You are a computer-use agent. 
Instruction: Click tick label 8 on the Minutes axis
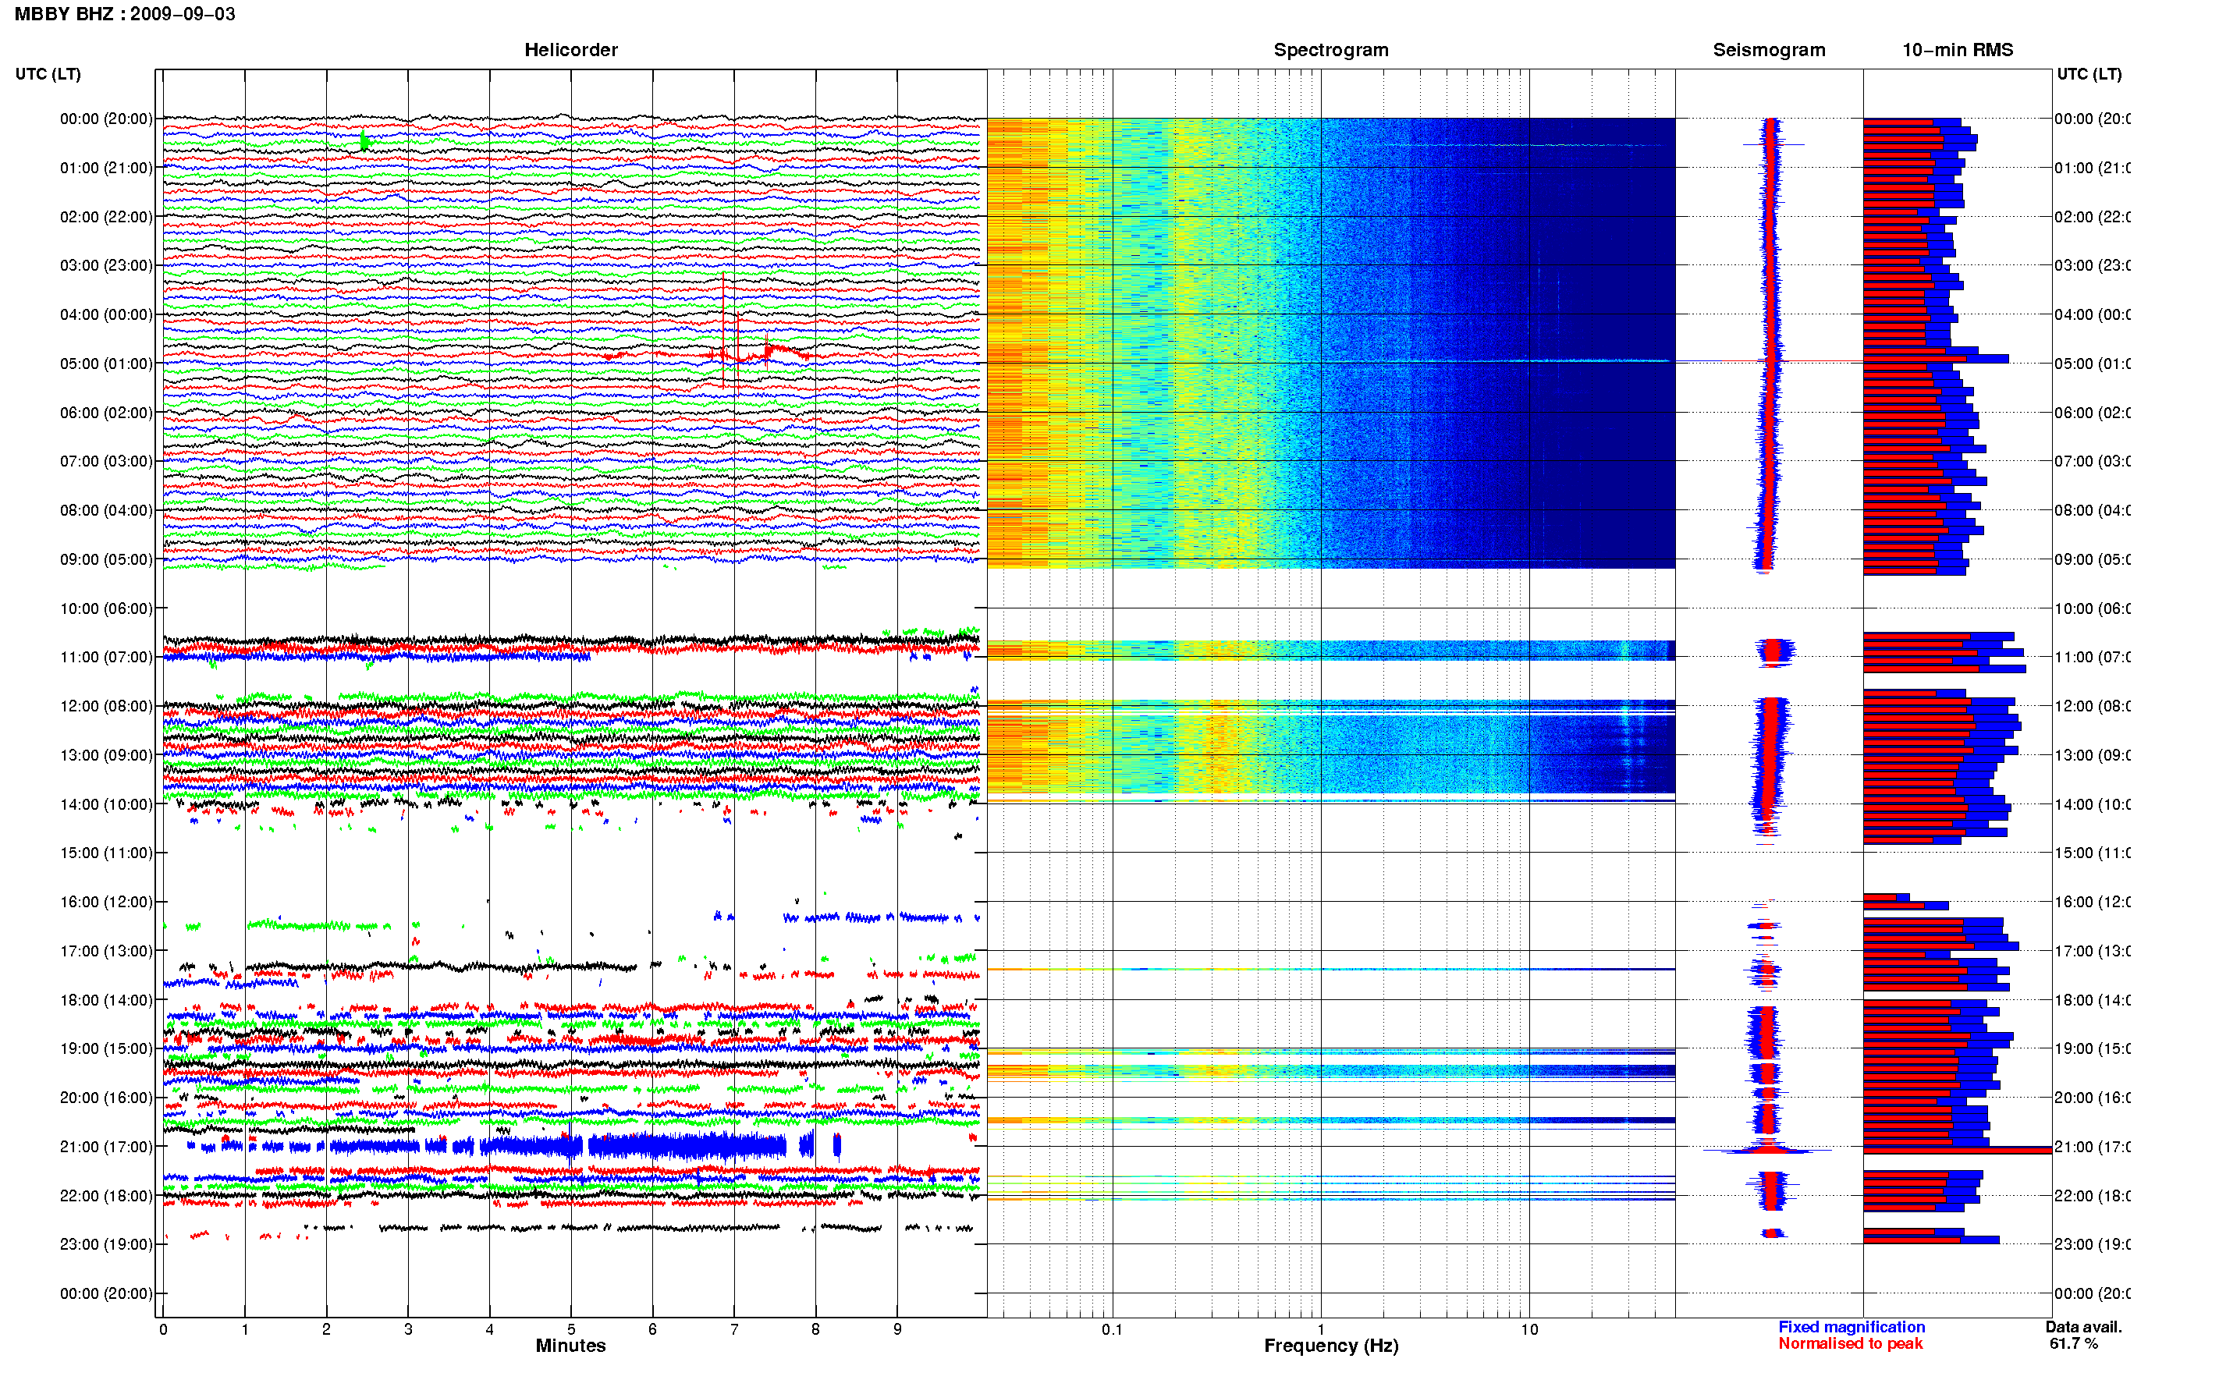coord(815,1329)
